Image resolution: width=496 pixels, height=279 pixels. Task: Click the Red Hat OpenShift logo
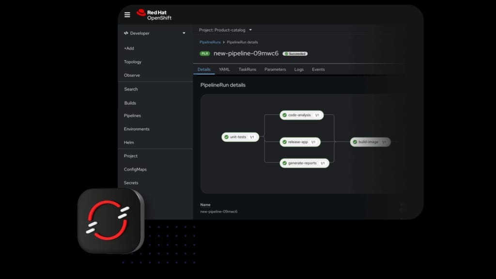click(154, 15)
